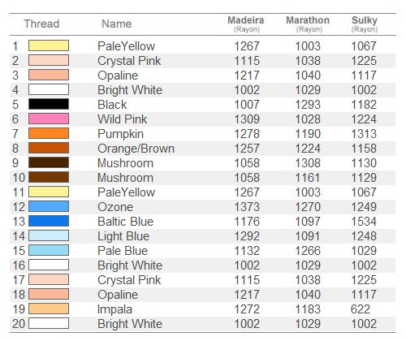The width and height of the screenshot is (406, 341).
Task: Click the Madeira column header
Action: [x=246, y=20]
